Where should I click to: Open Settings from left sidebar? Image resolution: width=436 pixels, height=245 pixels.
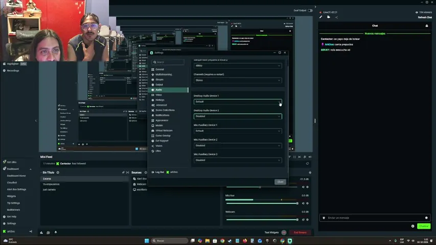(11, 224)
